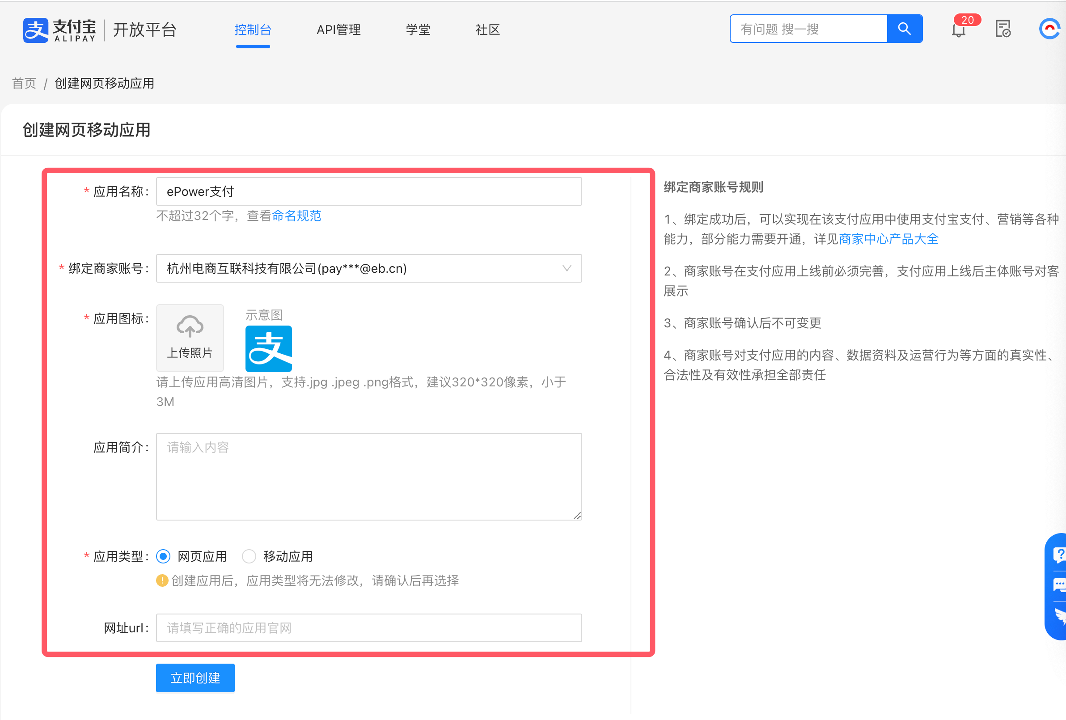
Task: Focus the 有问题 搜一搜 search box
Action: coord(809,29)
